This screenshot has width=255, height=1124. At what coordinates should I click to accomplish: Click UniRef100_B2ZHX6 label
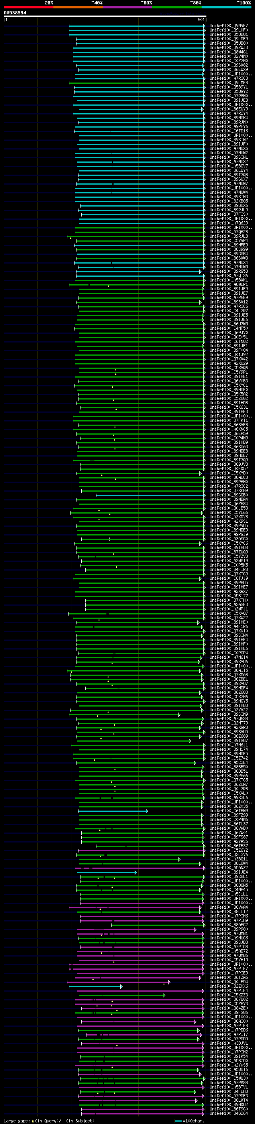229,986
